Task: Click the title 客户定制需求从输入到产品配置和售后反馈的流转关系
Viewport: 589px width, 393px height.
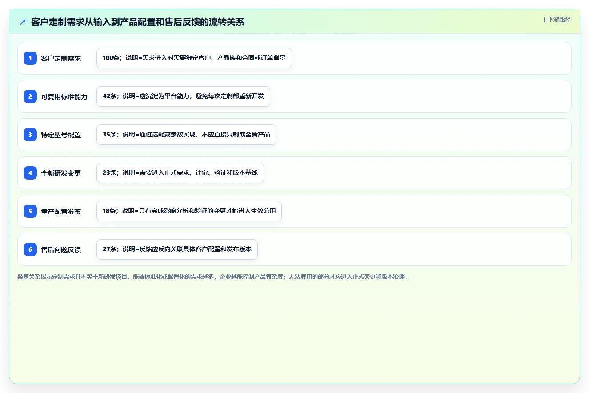Action: coord(138,22)
